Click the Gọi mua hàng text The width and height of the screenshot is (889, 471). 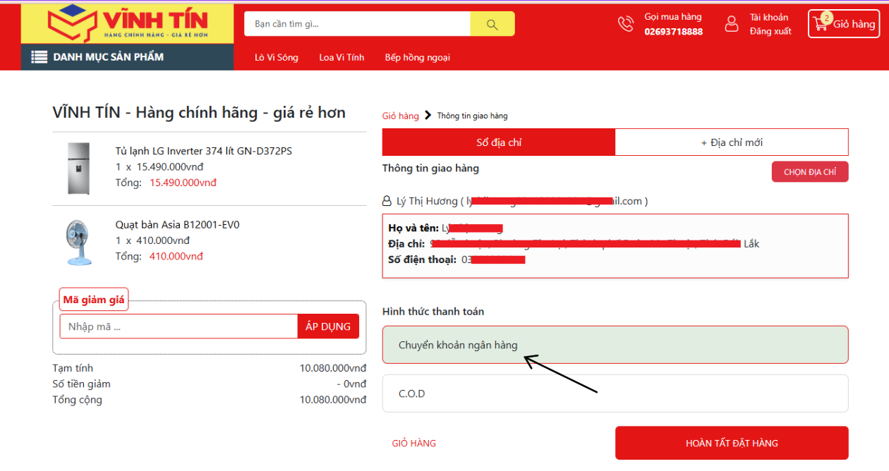point(673,17)
